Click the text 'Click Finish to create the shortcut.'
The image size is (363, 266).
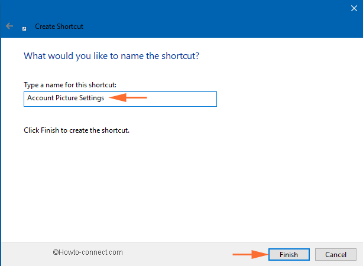click(x=77, y=130)
